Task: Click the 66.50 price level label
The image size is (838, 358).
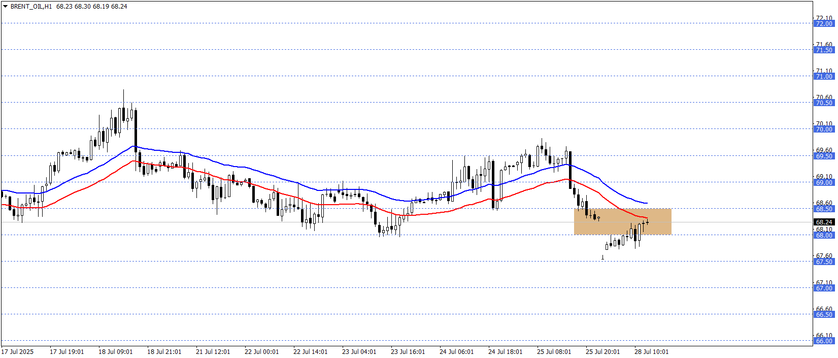Action: tap(824, 314)
